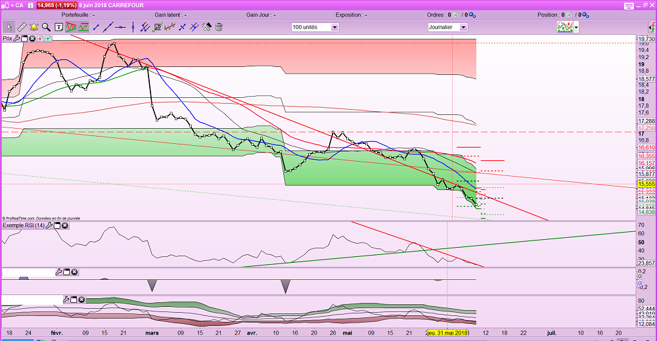Screen dimensions: 657x341
Task: Select the parallel channel lines tool
Action: 145,27
